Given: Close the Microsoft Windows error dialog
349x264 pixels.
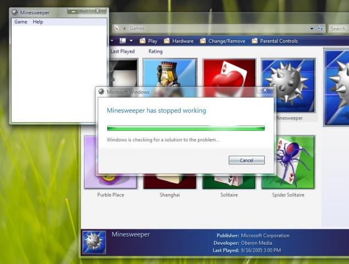Looking at the screenshot, I should click(265, 90).
